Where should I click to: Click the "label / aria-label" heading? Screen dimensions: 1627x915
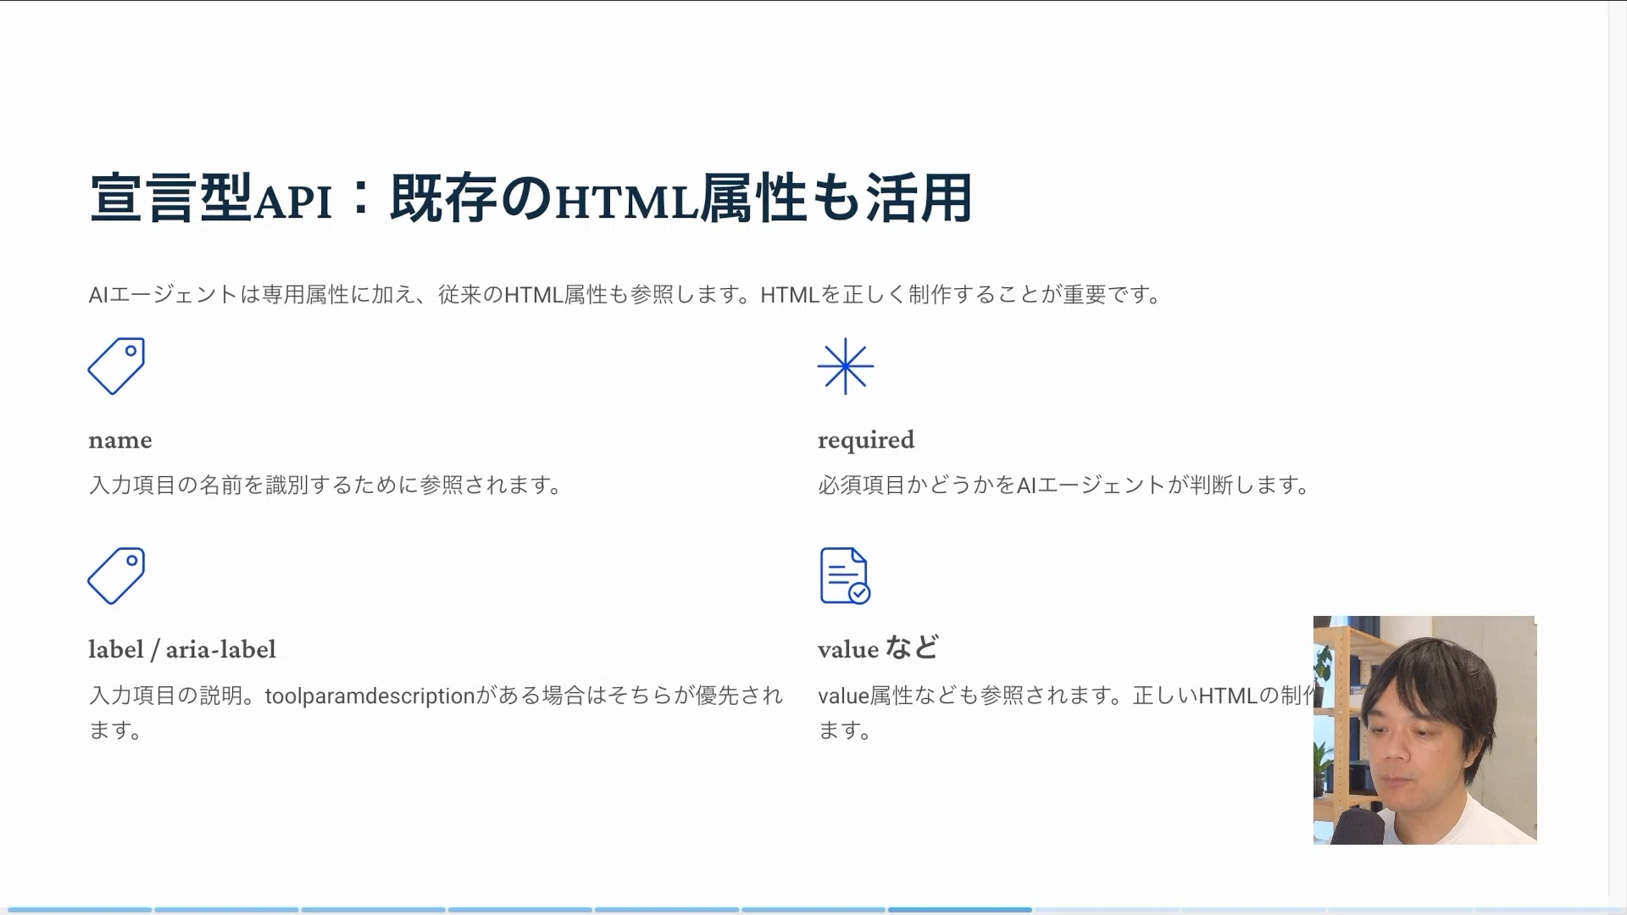point(182,650)
